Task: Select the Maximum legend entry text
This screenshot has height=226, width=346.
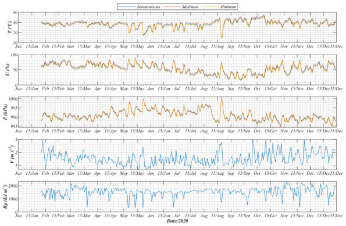Action: 190,7
